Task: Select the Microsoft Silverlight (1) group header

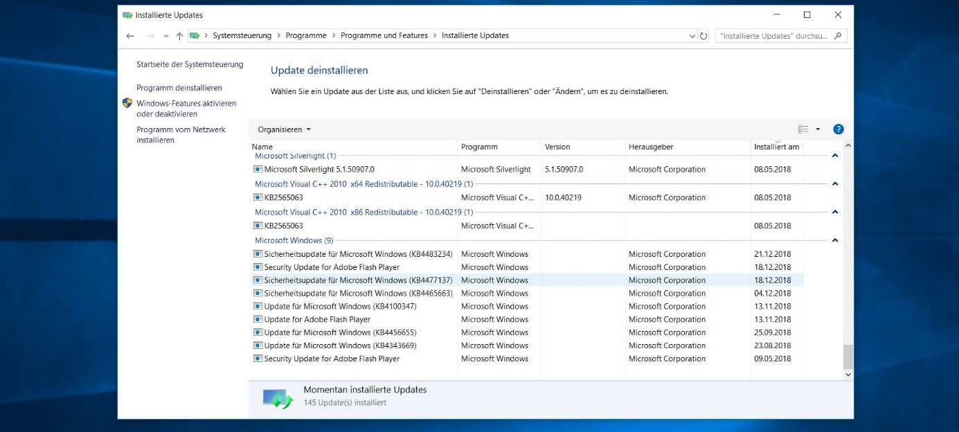Action: (x=295, y=156)
